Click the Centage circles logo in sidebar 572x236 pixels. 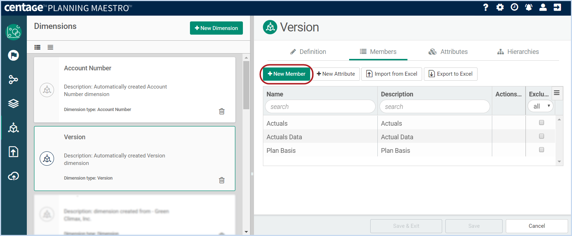14,32
